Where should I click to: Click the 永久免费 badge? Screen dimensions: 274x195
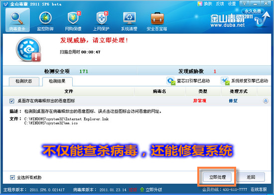point(253,11)
